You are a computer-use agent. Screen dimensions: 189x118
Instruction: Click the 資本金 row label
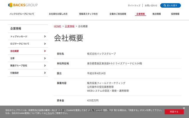click(x=60, y=101)
